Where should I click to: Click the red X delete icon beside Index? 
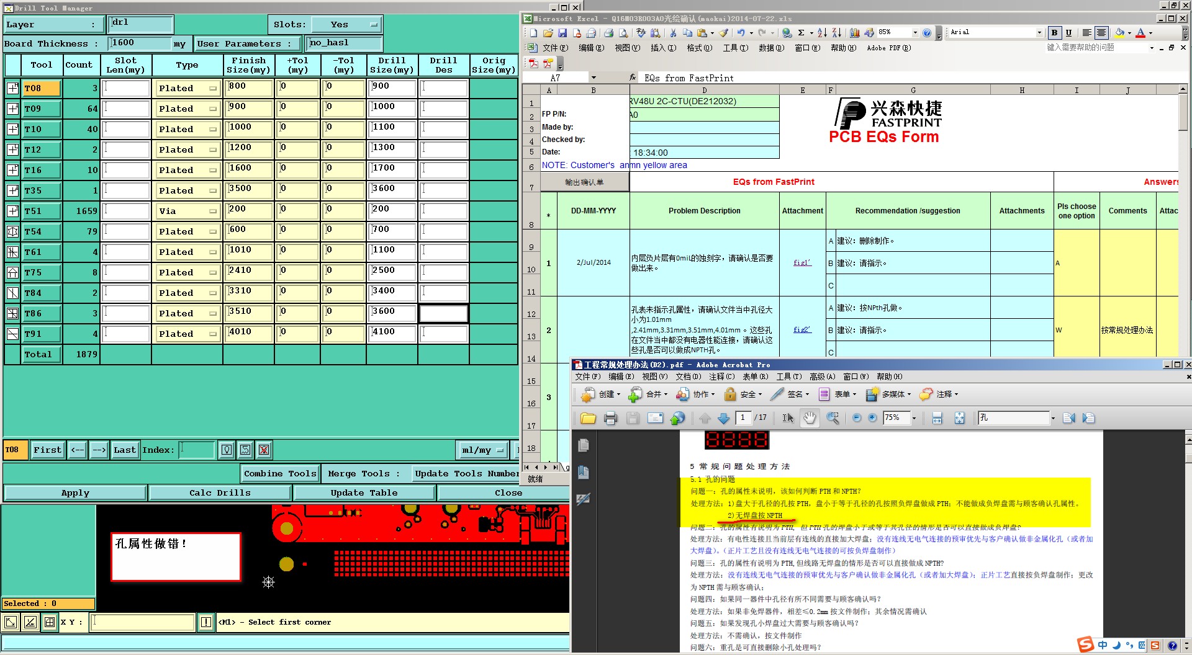tap(264, 450)
